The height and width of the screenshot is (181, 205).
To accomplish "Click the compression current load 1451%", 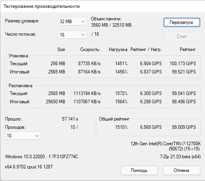I will pyautogui.click(x=121, y=64).
